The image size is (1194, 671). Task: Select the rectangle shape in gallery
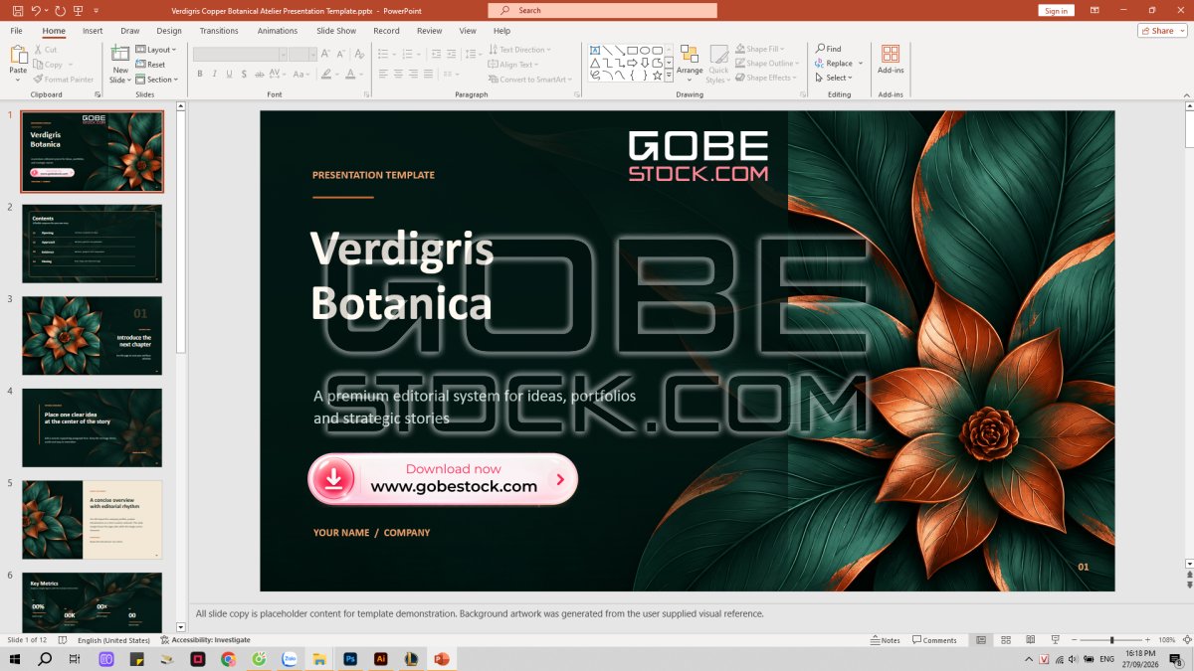point(632,50)
